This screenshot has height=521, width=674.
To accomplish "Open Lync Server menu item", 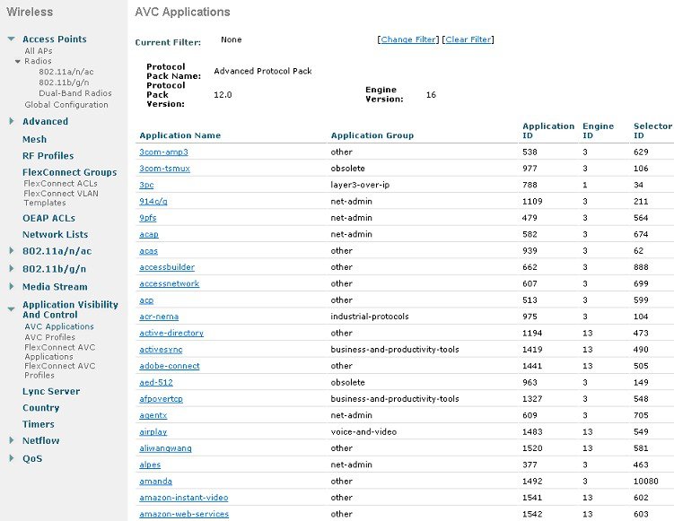I will coord(51,391).
